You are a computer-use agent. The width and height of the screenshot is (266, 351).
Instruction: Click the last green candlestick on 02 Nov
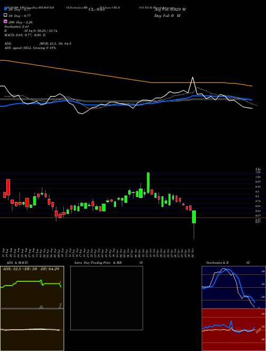coord(194,216)
